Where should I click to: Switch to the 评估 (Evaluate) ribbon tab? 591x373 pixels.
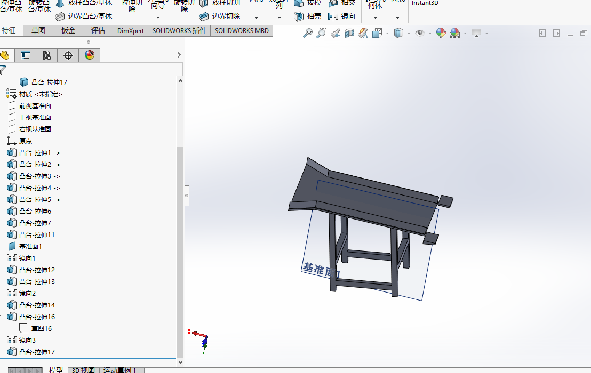click(98, 31)
